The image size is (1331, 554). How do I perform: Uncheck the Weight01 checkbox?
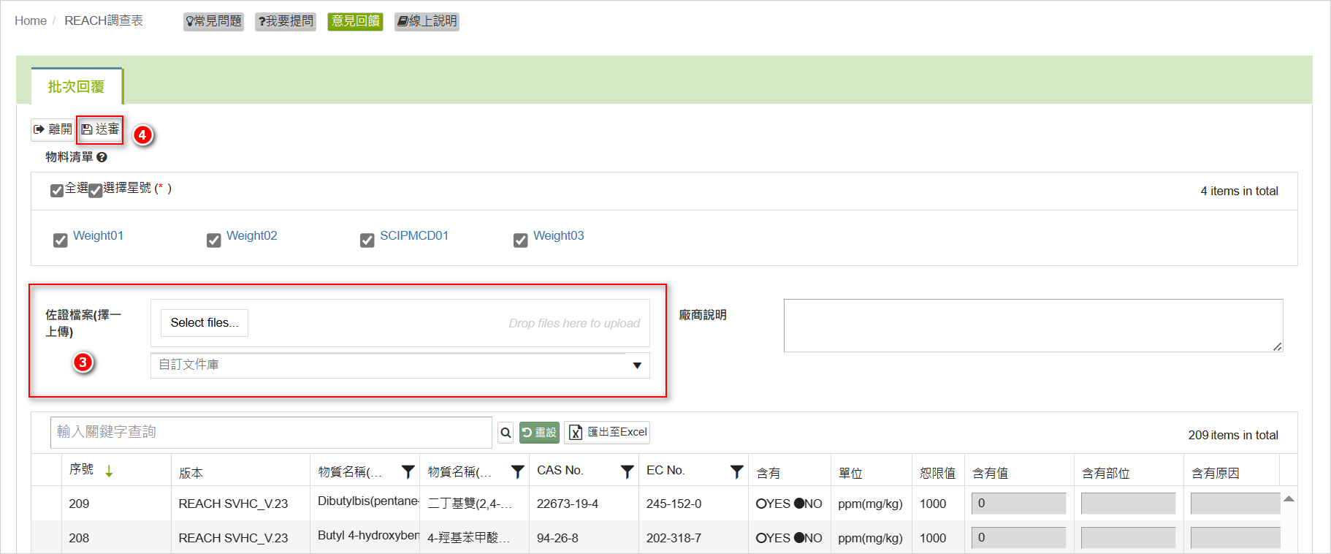pos(61,240)
